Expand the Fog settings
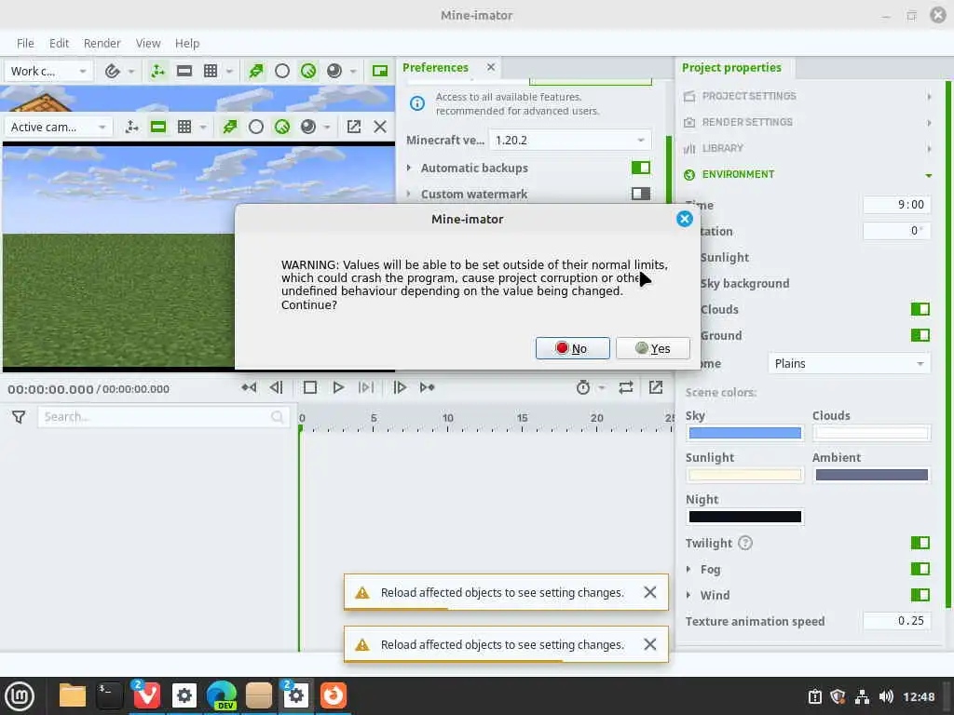The image size is (954, 715). (x=688, y=570)
